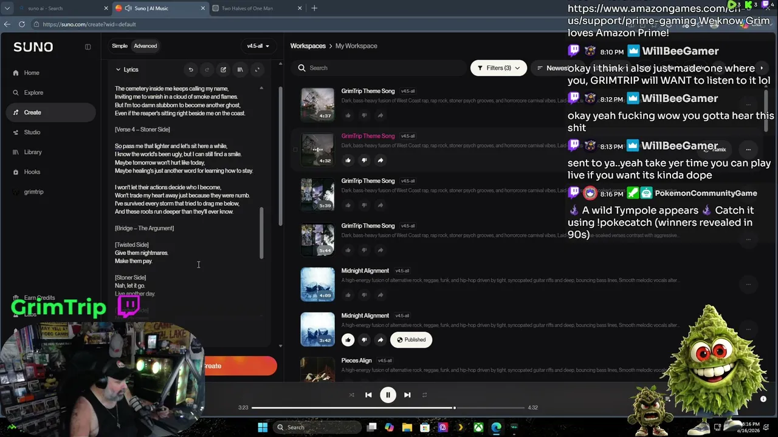The height and width of the screenshot is (437, 778).
Task: Undo the last lyrics edit
Action: (191, 70)
